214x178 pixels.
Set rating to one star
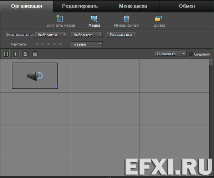pos(37,44)
